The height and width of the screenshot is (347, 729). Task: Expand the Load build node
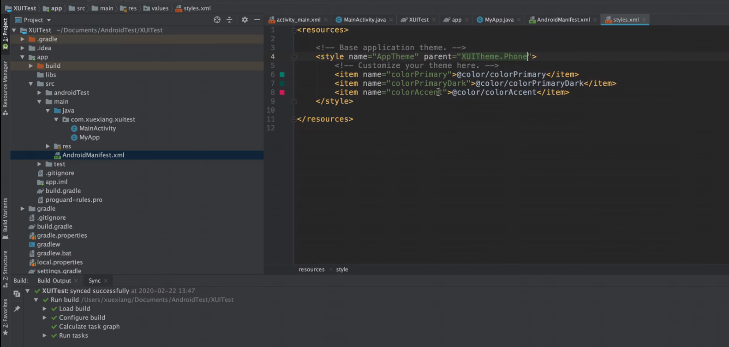point(44,309)
